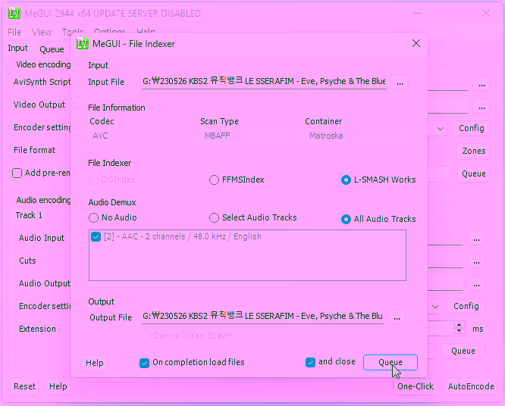Toggle the AAC 2 channels English track checkbox

pos(96,237)
